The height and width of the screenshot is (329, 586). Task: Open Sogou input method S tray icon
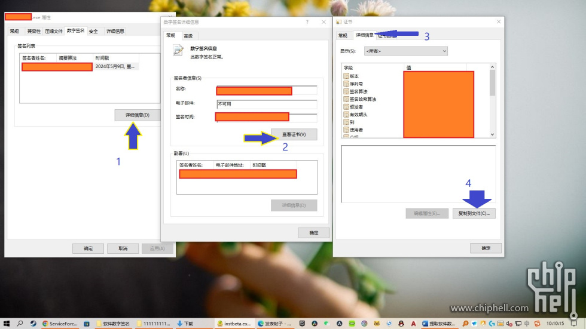[537, 324]
